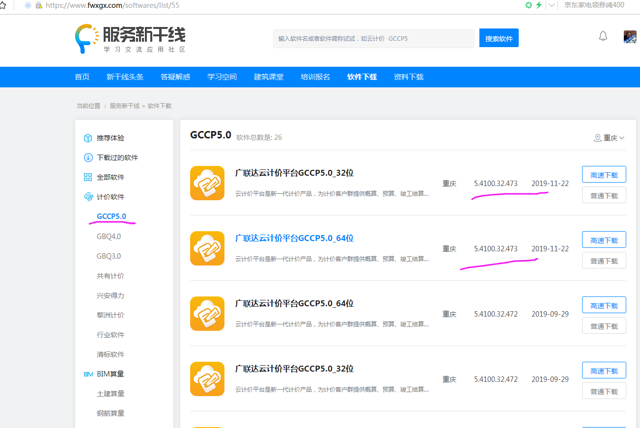
Task: Focus the software search input field
Action: (374, 38)
